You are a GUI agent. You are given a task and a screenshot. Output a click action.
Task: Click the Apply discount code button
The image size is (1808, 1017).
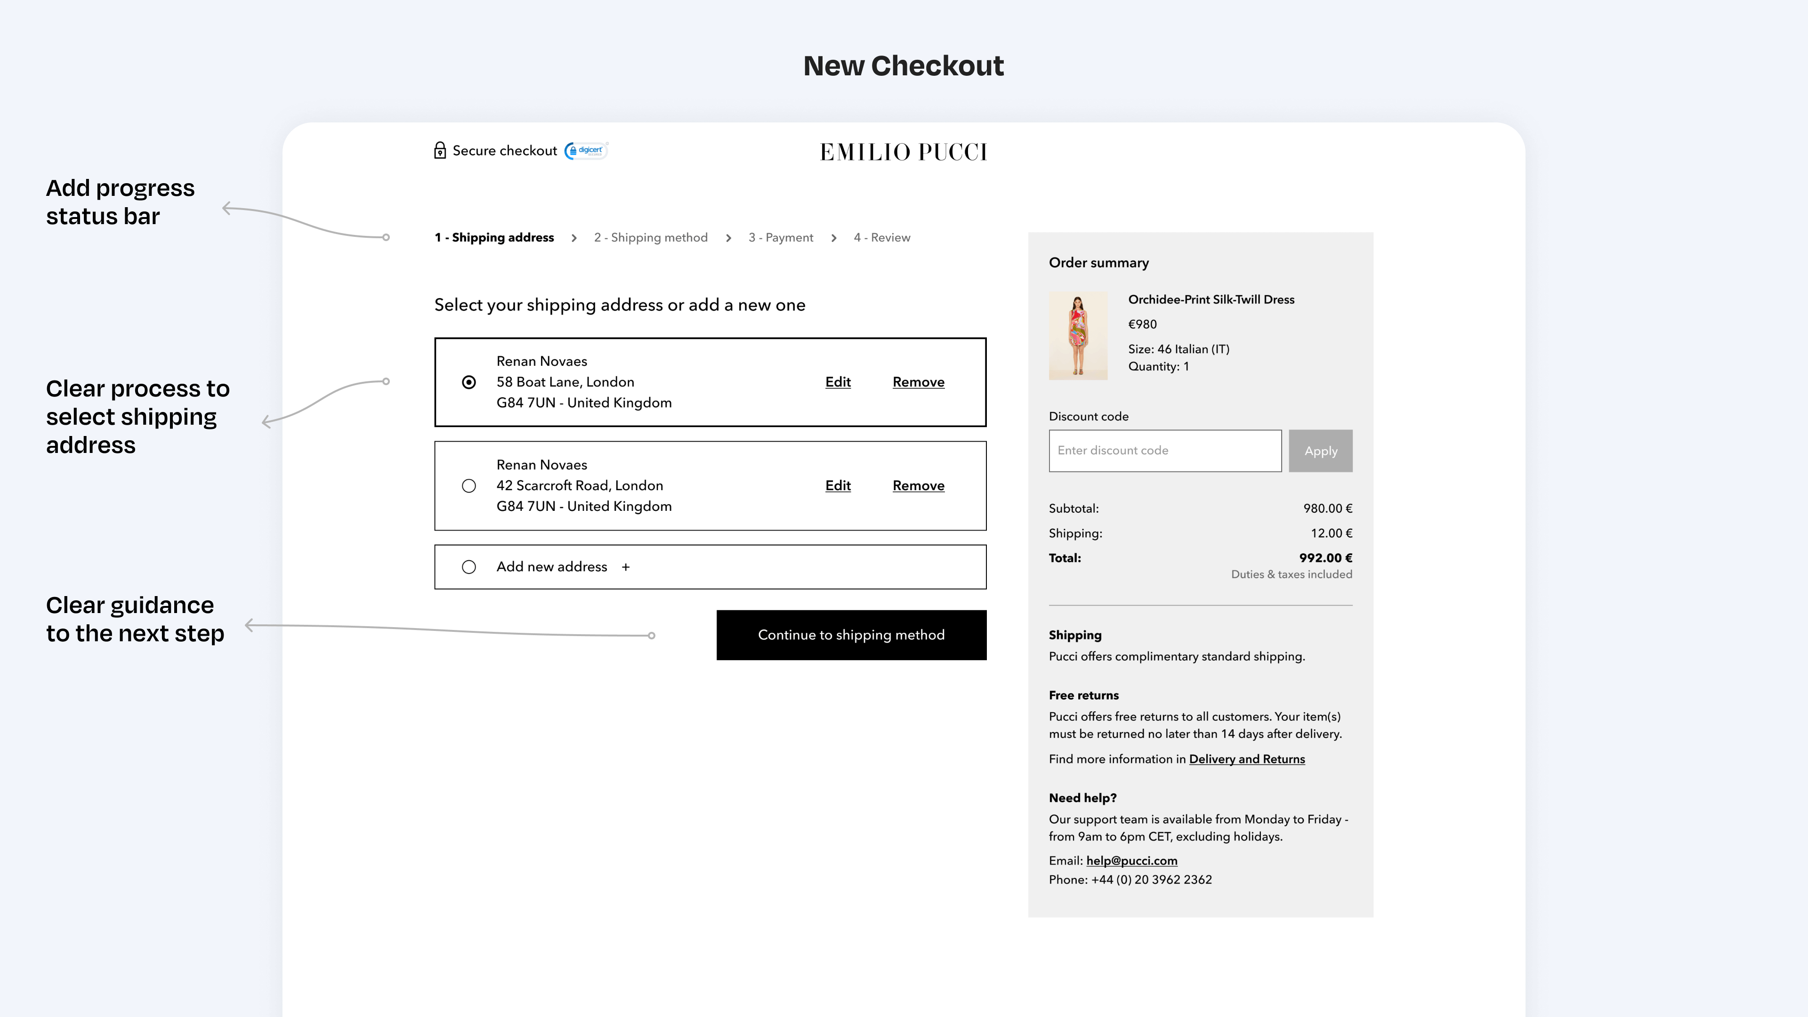coord(1320,450)
